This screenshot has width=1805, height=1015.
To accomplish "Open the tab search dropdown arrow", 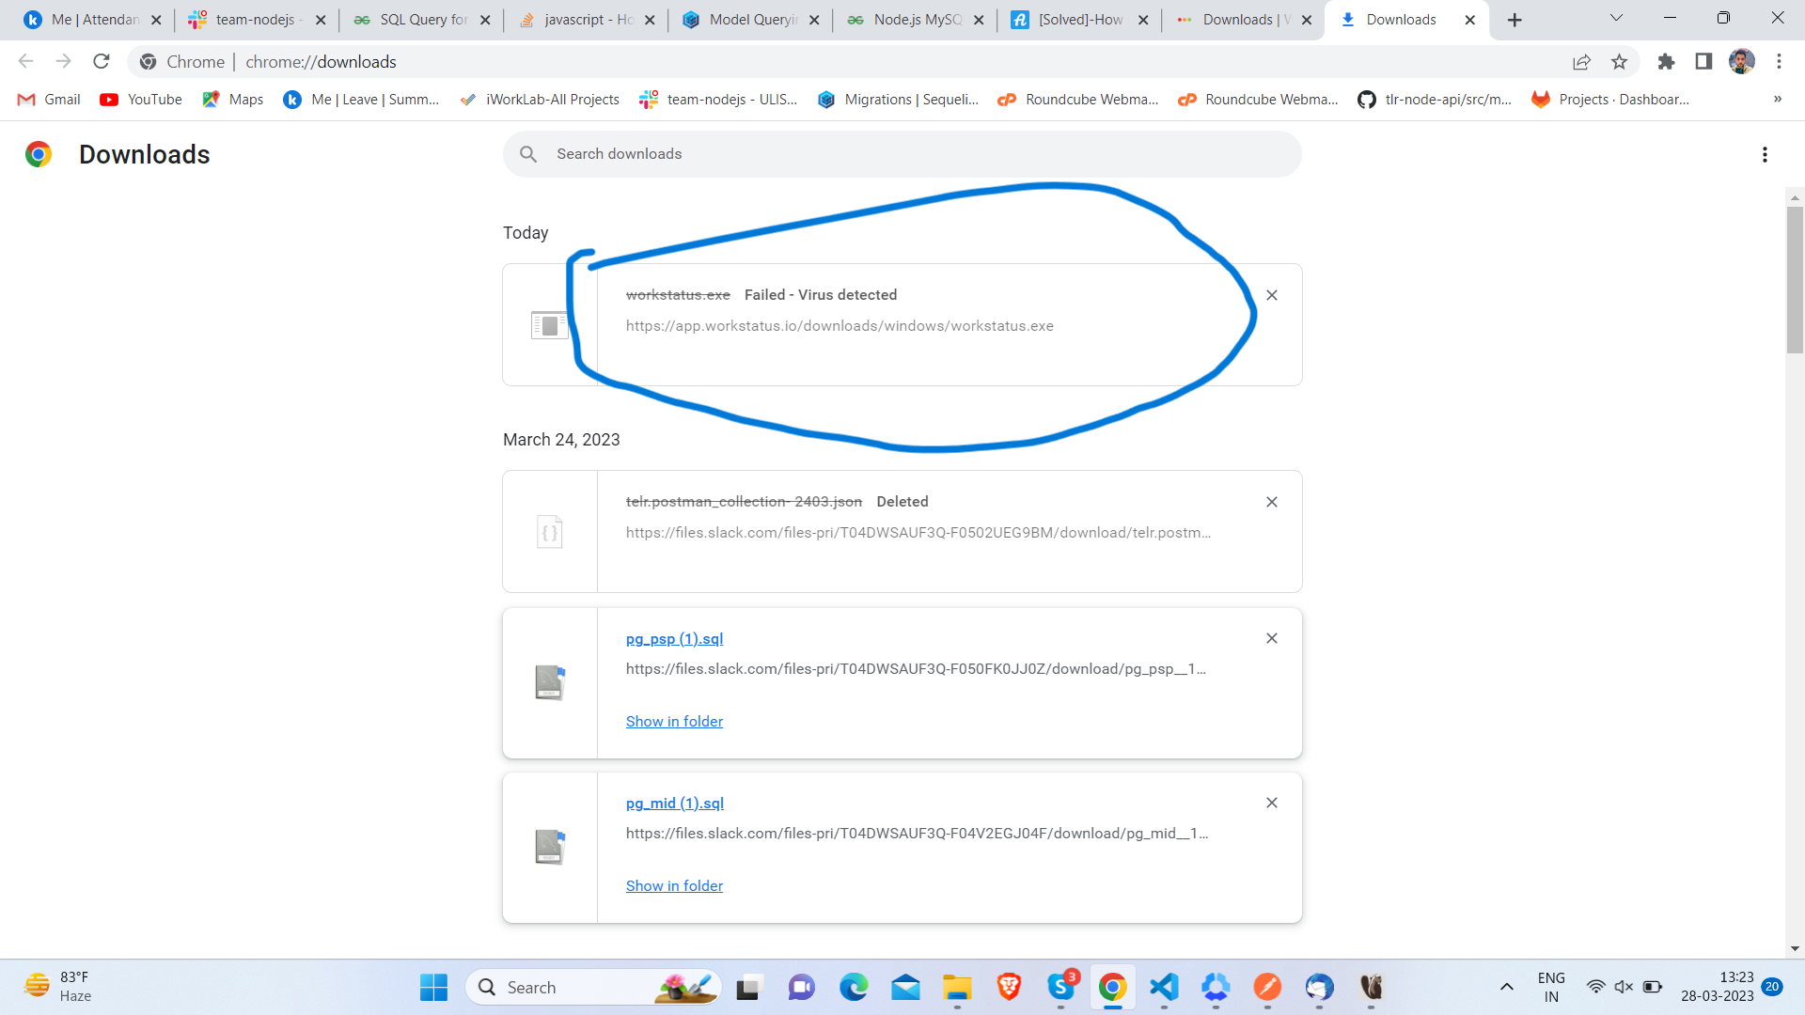I will (x=1616, y=19).
